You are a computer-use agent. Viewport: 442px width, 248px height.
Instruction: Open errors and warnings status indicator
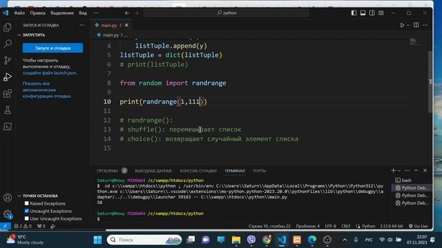[x=23, y=226]
